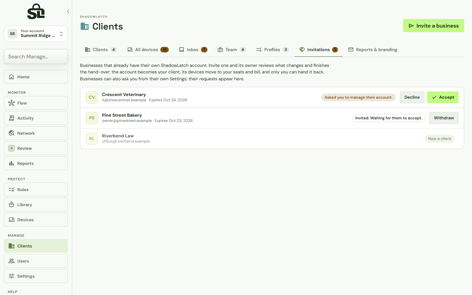
Task: Click the ShadowLatch logo
Action: tap(36, 11)
